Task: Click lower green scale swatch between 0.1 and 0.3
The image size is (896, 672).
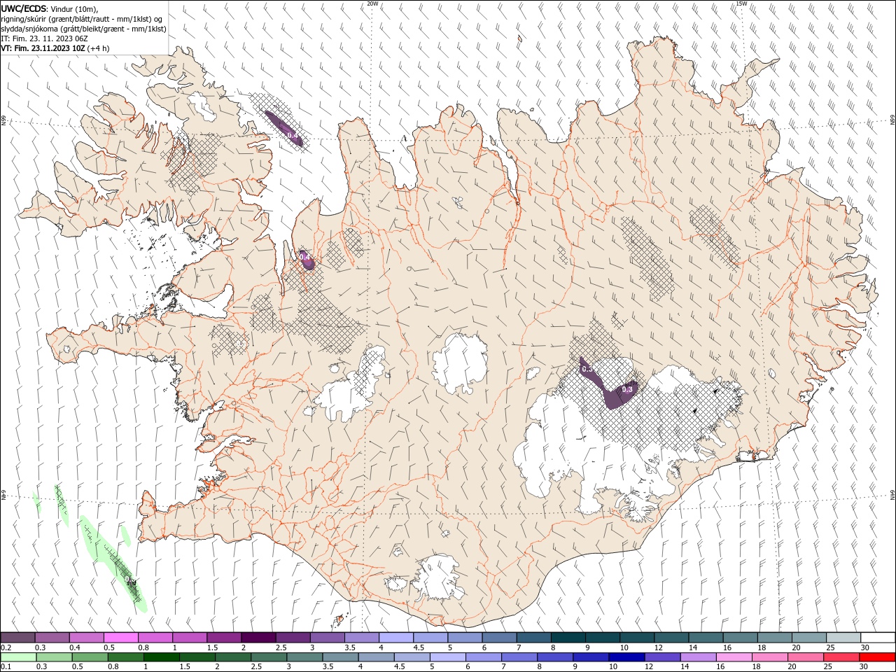Action: [x=18, y=657]
